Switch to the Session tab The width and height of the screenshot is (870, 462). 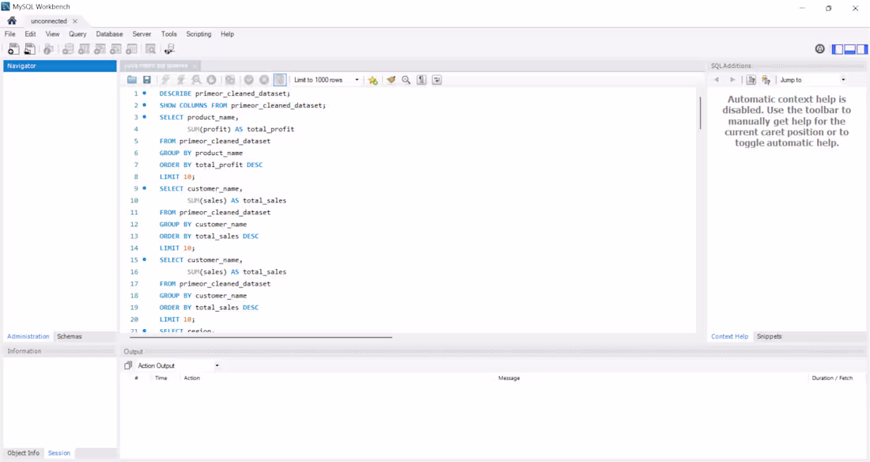pos(59,453)
